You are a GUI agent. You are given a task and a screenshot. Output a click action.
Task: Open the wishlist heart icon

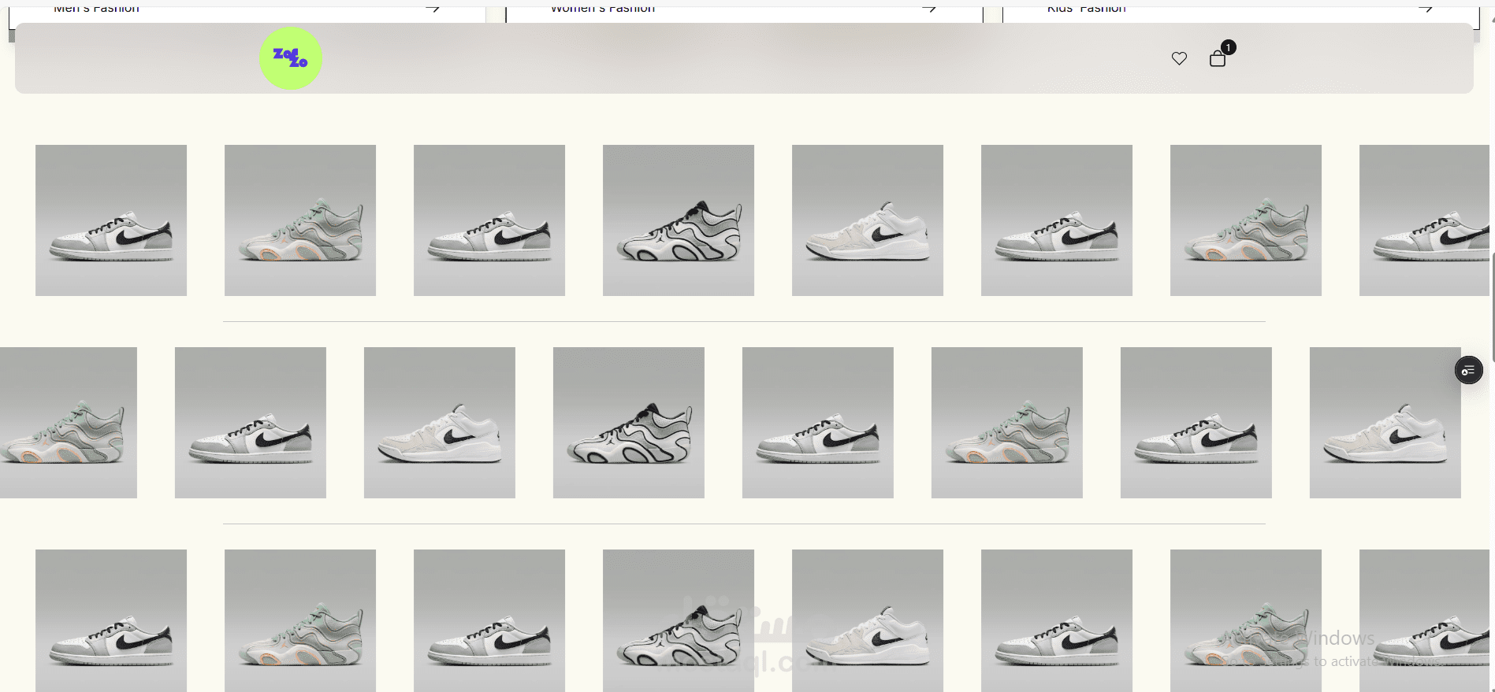(x=1179, y=58)
